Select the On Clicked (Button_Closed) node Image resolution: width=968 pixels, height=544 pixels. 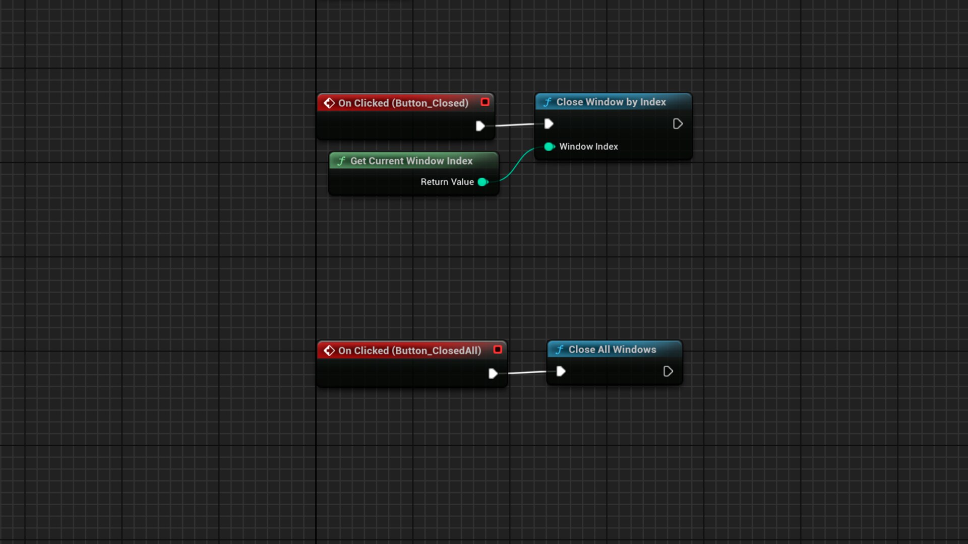point(403,103)
